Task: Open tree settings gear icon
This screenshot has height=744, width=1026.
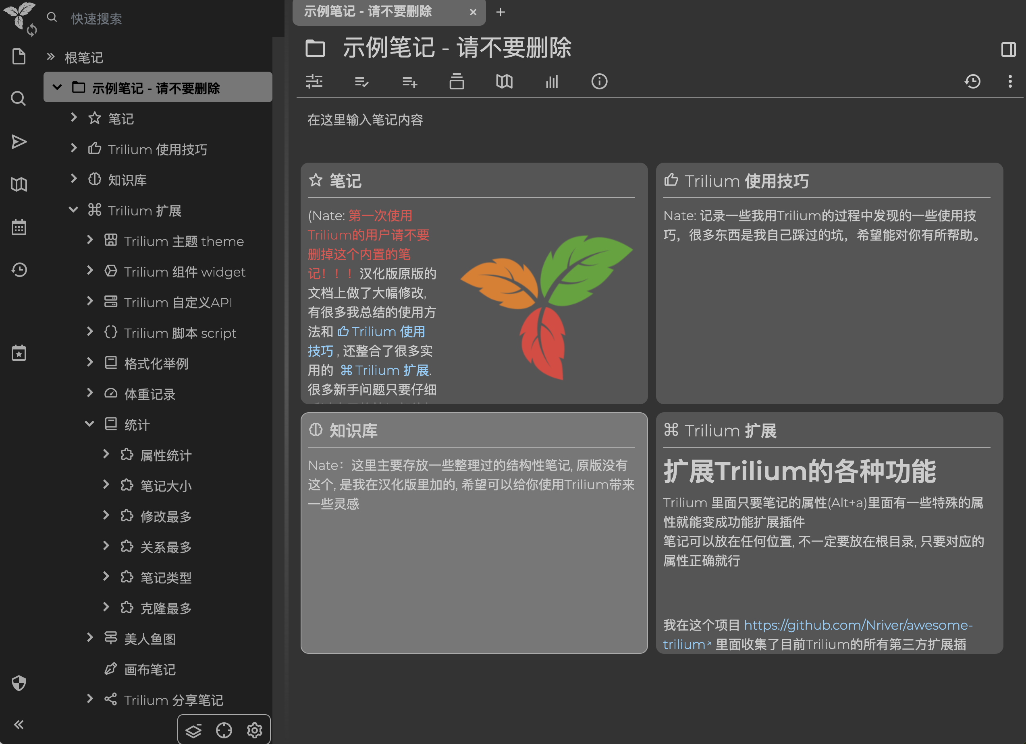Action: point(254,730)
